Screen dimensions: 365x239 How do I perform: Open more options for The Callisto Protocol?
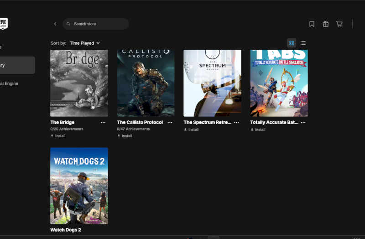click(x=170, y=123)
